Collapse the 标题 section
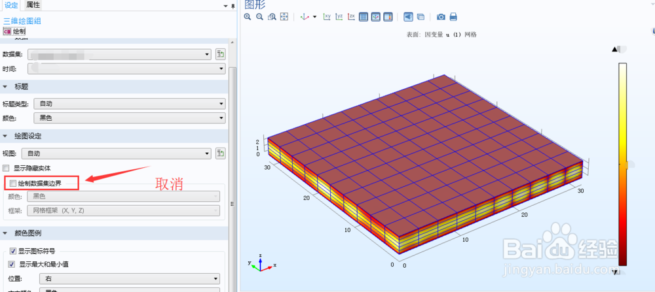 click(5, 86)
